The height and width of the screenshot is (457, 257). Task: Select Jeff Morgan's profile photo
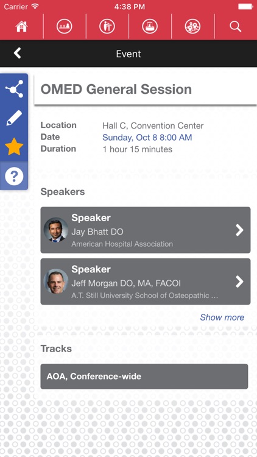coord(56,282)
